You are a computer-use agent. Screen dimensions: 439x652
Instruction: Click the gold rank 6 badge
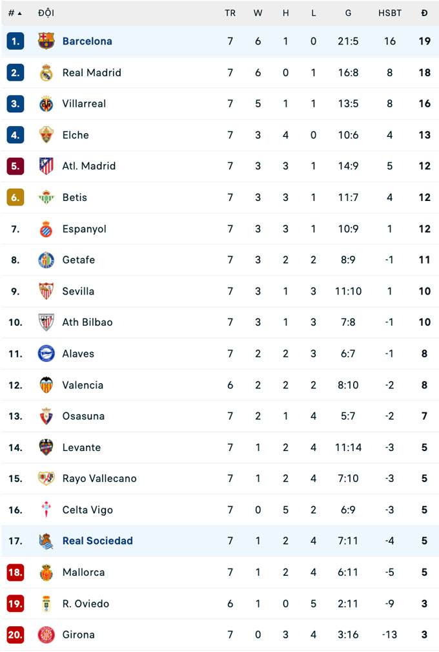click(15, 198)
